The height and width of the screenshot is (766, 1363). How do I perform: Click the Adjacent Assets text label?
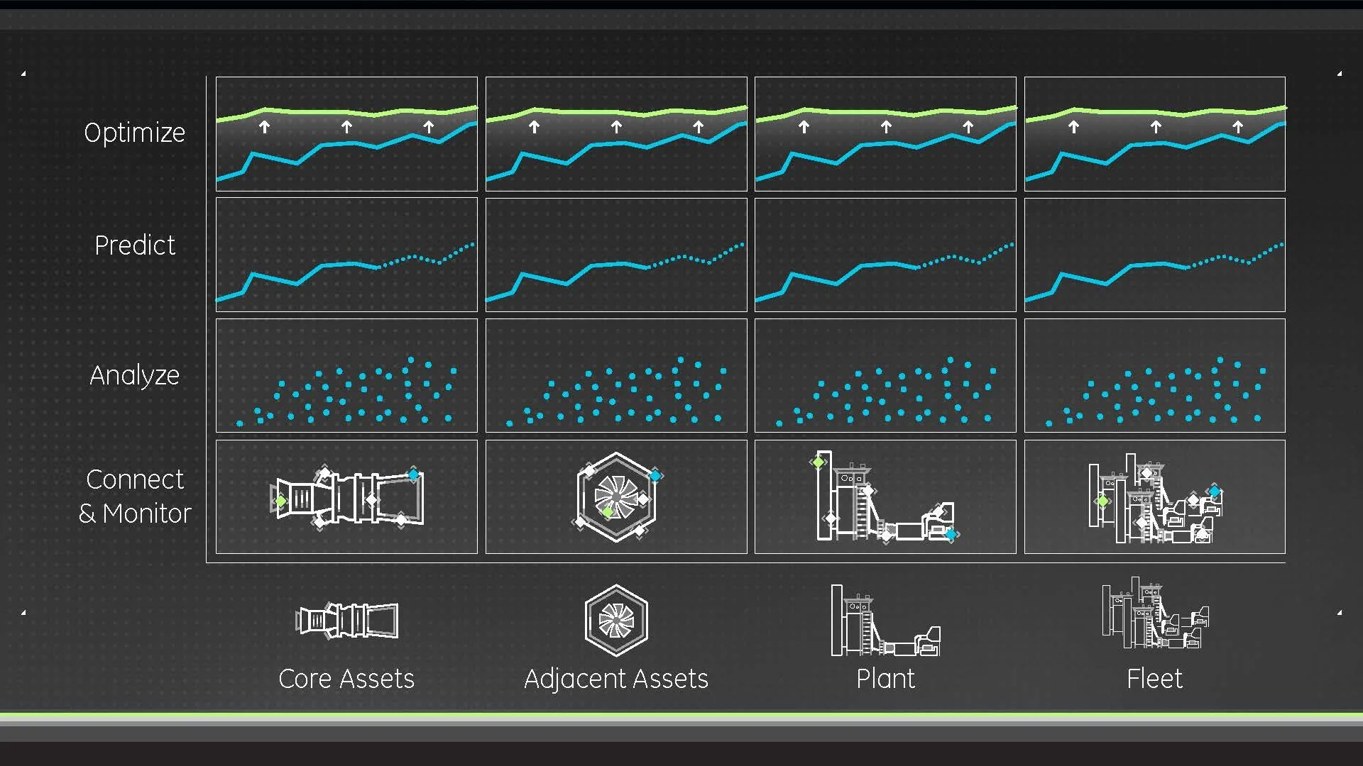point(616,679)
